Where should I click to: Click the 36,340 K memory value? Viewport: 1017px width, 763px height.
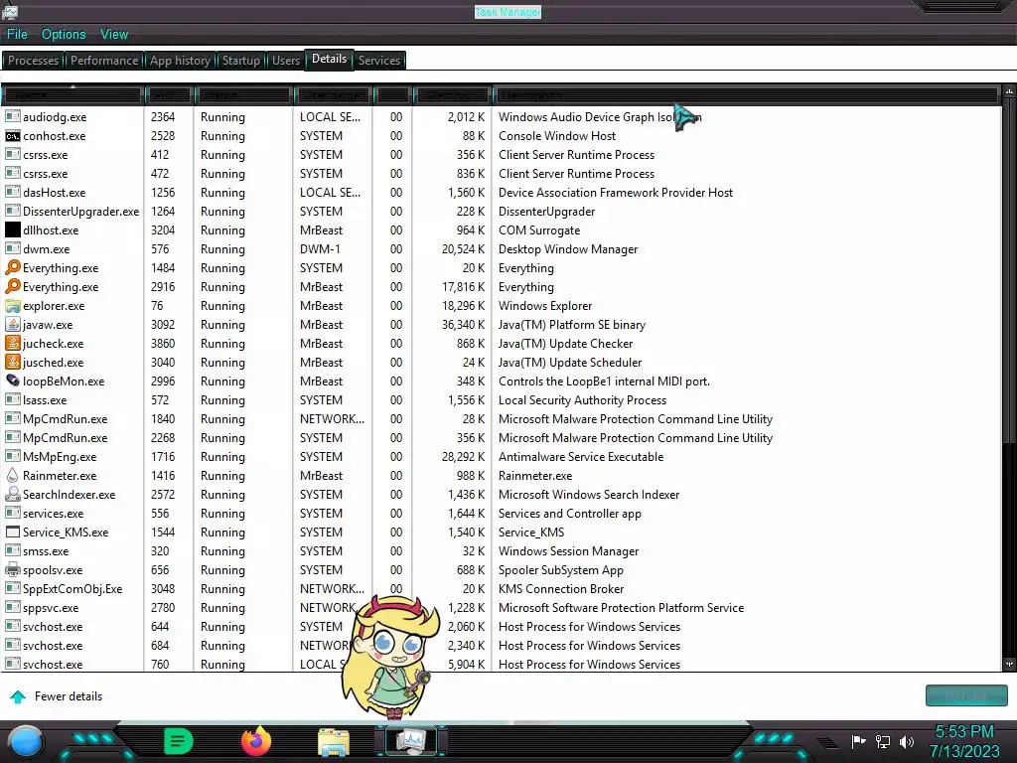point(463,325)
